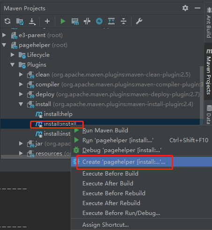Toggle Offline Mode in the Maven toolbar
Screen dimensions: 212x230
87,21
